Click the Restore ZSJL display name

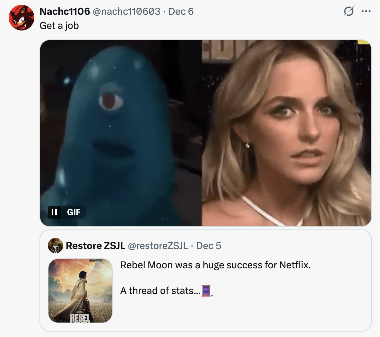tap(95, 246)
